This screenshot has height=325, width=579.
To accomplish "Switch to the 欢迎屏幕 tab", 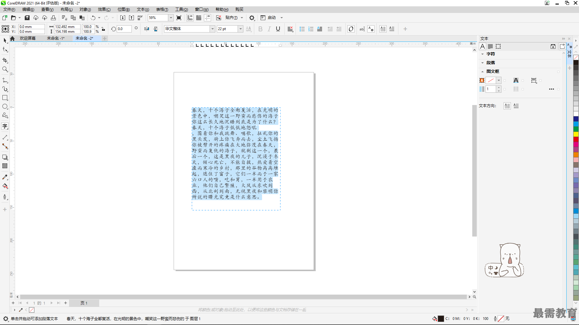I will tap(27, 38).
